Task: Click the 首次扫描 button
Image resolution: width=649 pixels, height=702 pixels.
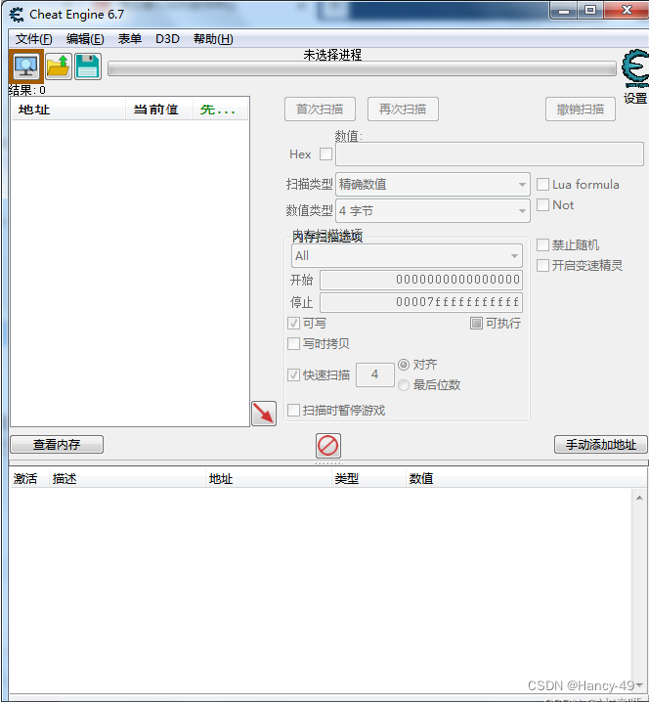Action: click(x=320, y=110)
